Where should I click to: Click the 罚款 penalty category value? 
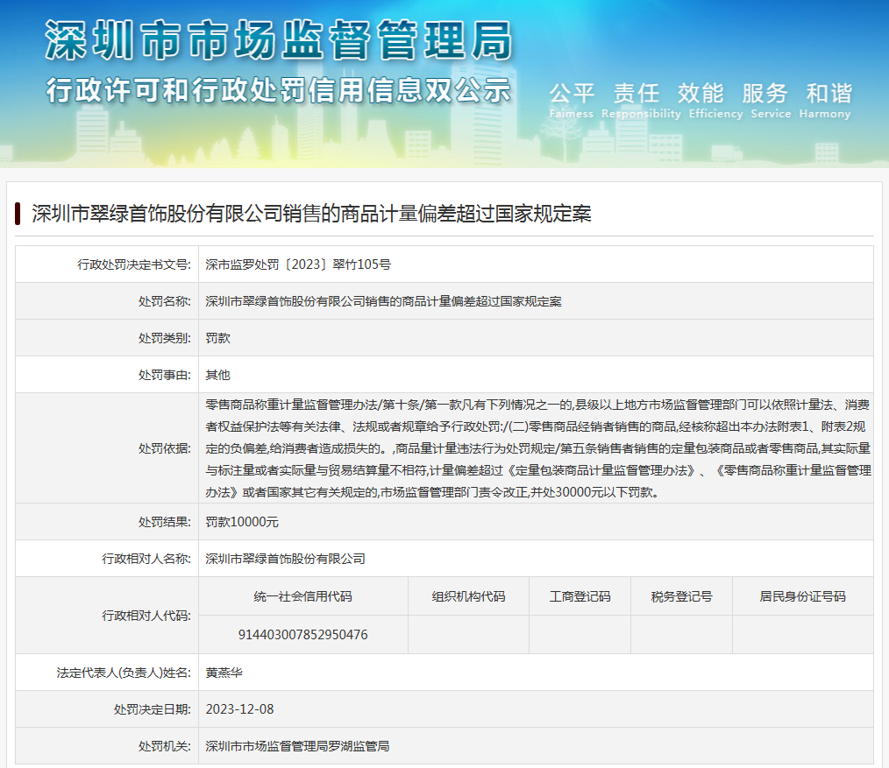click(x=217, y=338)
